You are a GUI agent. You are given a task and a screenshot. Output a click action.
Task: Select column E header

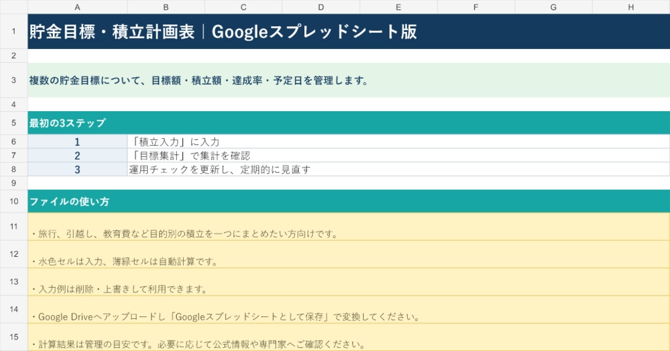coord(398,7)
